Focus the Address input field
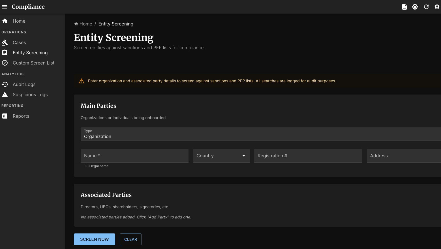Image resolution: width=441 pixels, height=249 pixels. click(x=404, y=156)
